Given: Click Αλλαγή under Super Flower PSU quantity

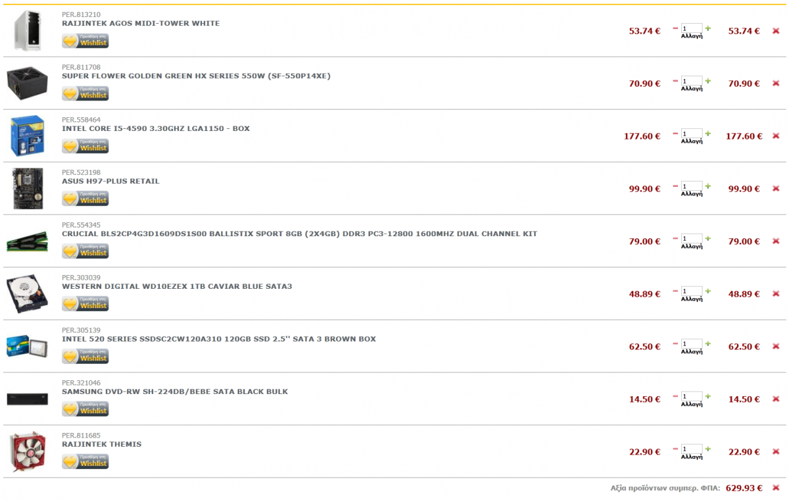Looking at the screenshot, I should point(692,89).
